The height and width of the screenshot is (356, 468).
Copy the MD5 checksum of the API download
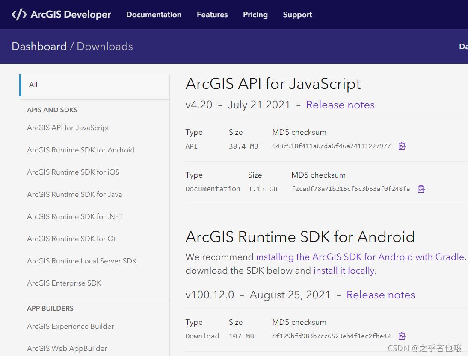point(402,146)
